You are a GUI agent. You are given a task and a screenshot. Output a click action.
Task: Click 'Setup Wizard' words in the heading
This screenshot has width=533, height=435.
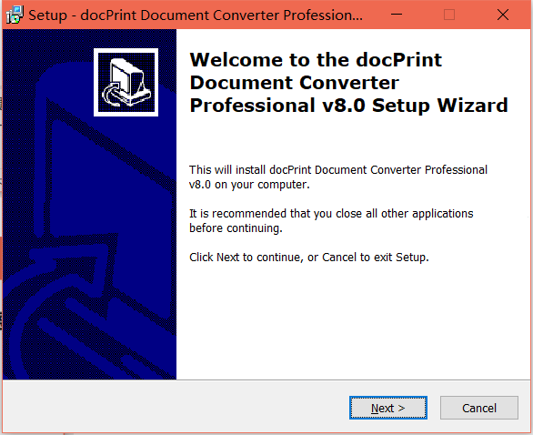click(440, 105)
